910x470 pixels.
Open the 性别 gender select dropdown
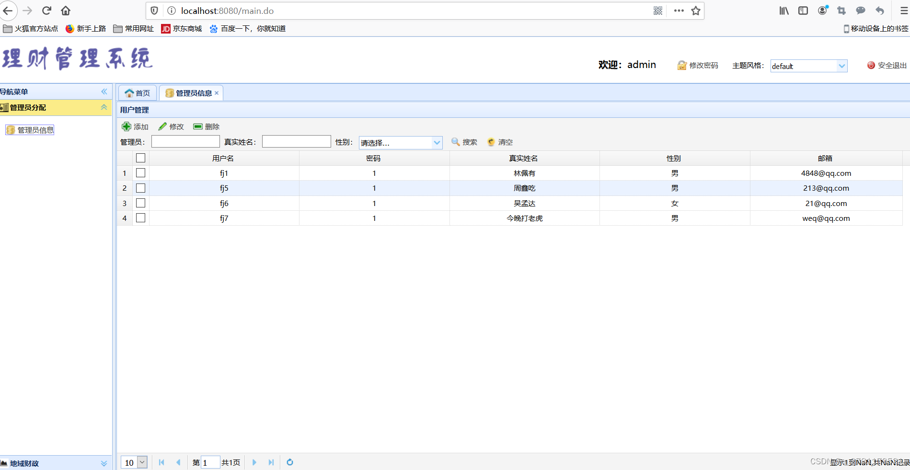[437, 142]
